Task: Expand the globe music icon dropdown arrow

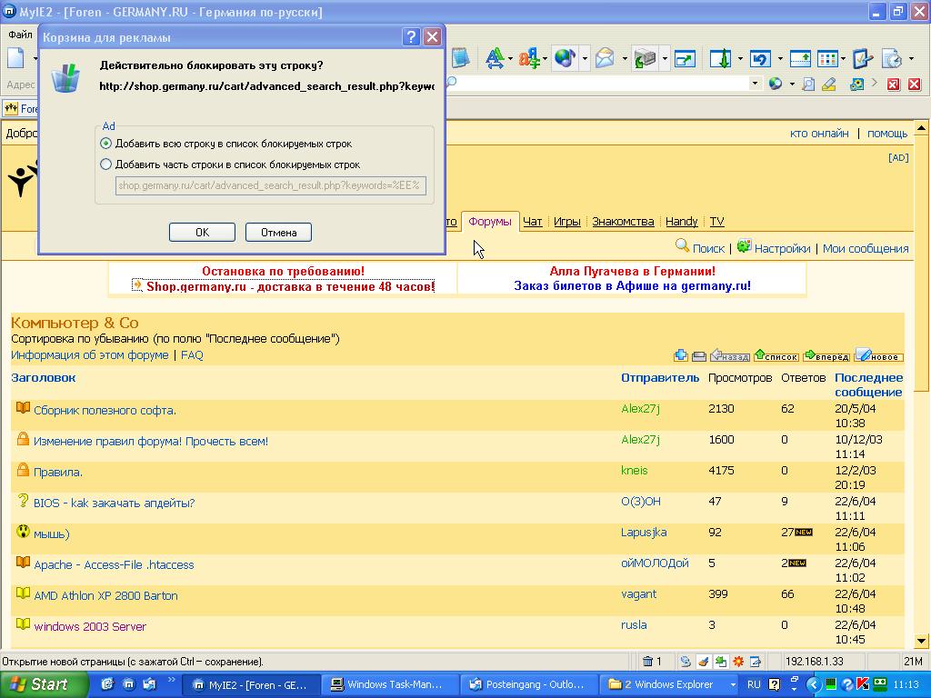Action: click(585, 58)
